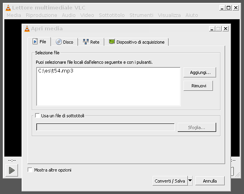
Task: Click the Aggiungi... button
Action: point(200,73)
